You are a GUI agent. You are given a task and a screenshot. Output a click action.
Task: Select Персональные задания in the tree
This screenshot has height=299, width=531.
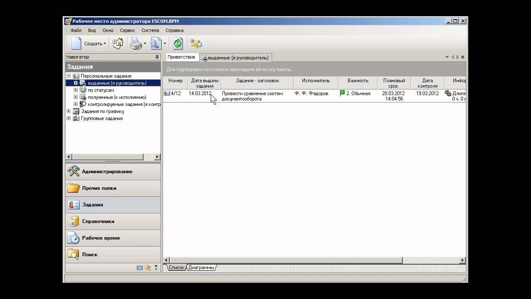click(x=106, y=76)
